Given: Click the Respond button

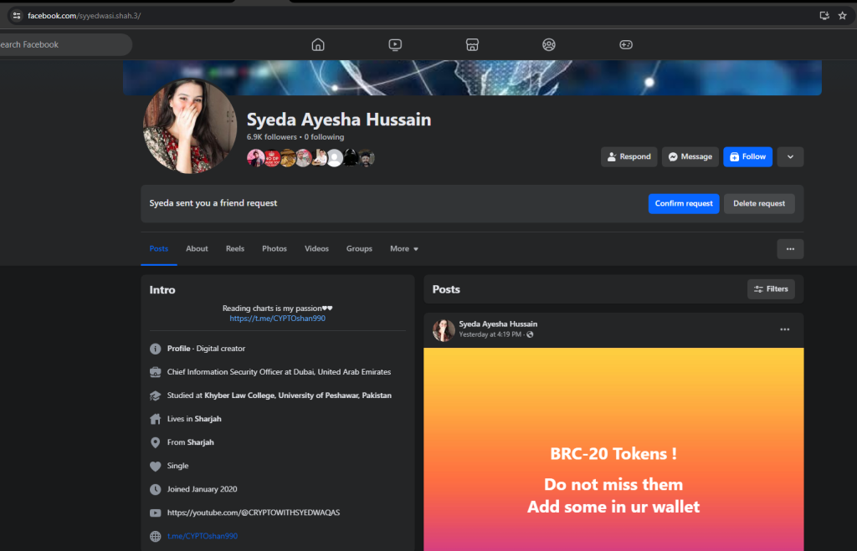Looking at the screenshot, I should [x=629, y=156].
